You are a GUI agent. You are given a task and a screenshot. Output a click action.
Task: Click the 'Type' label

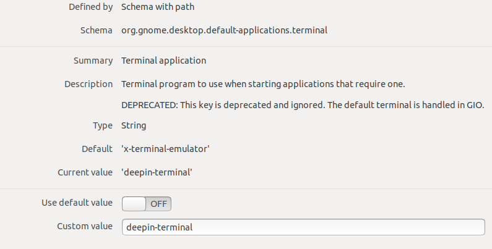coord(102,125)
